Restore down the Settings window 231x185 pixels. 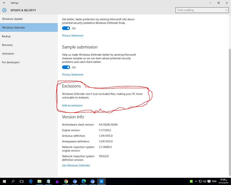(218, 3)
